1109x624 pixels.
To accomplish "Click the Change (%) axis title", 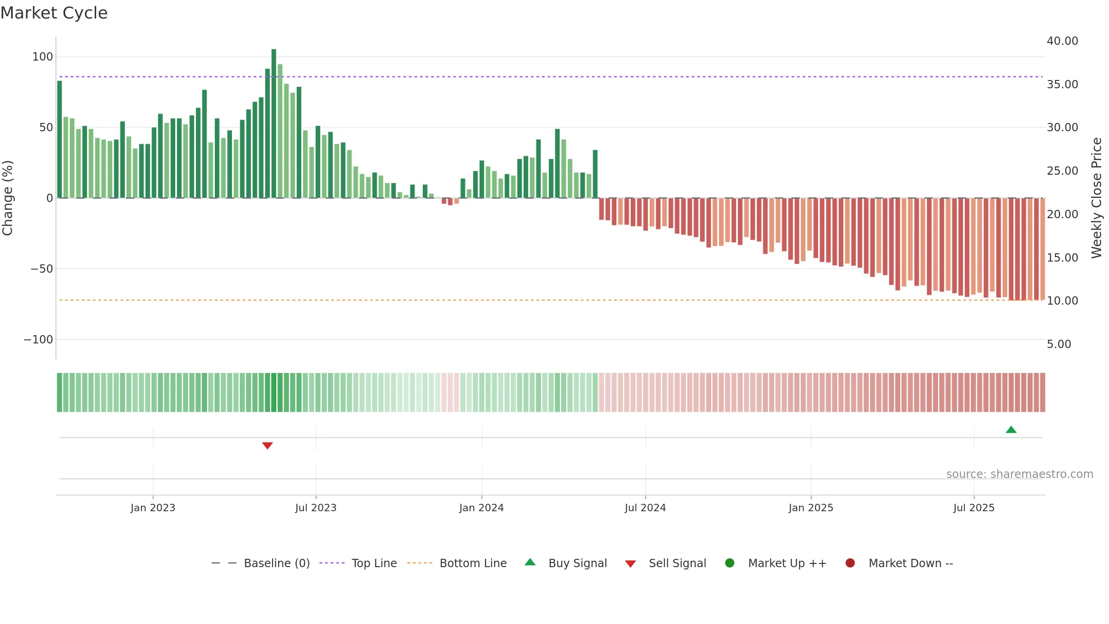I will [7, 198].
